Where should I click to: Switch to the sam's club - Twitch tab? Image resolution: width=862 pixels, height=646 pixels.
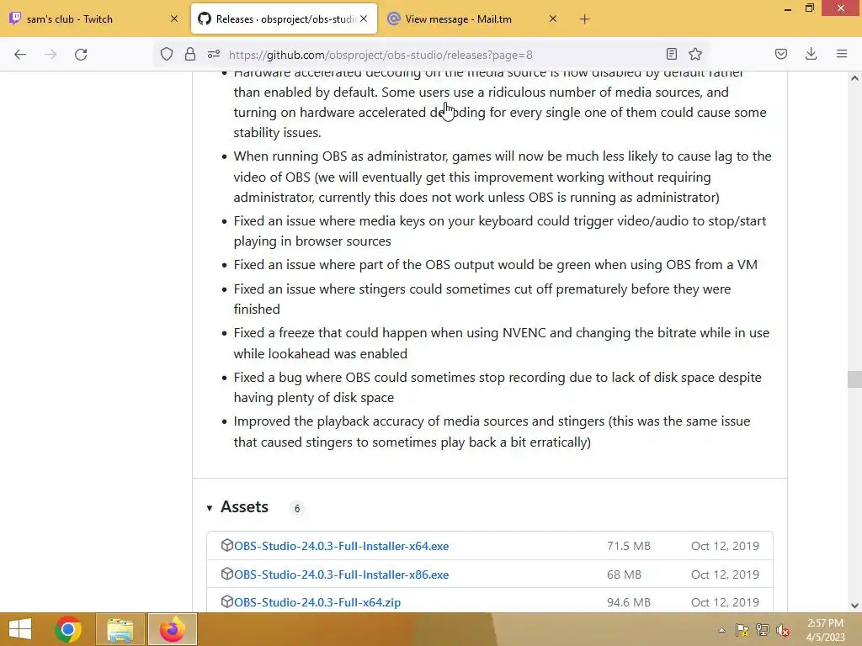coord(93,19)
